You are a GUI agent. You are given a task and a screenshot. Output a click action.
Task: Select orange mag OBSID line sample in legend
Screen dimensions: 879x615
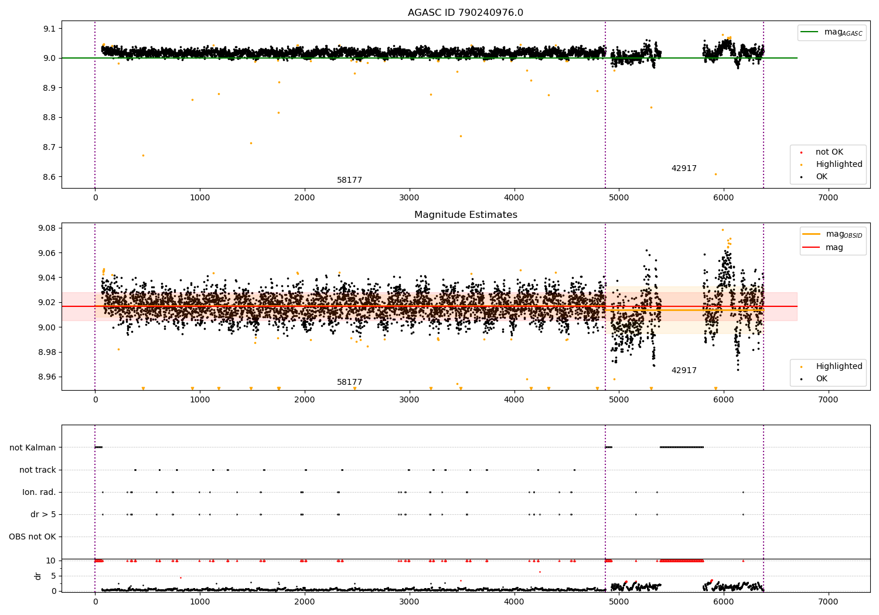(x=811, y=234)
